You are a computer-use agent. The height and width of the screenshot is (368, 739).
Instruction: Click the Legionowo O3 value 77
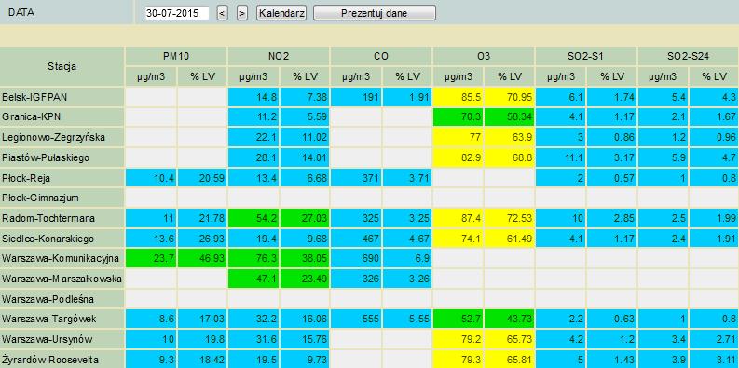458,138
